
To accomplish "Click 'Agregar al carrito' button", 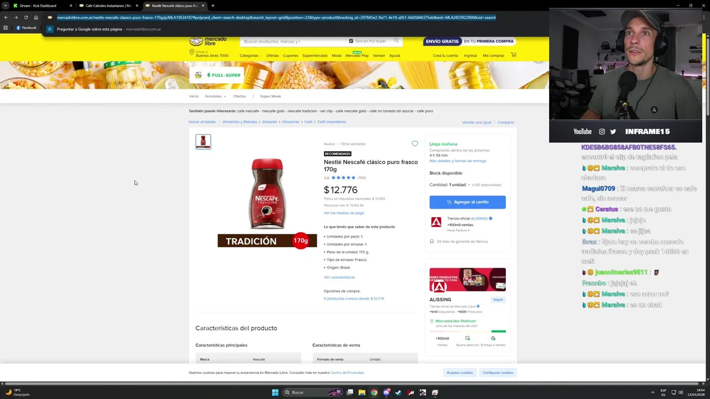I will click(468, 202).
